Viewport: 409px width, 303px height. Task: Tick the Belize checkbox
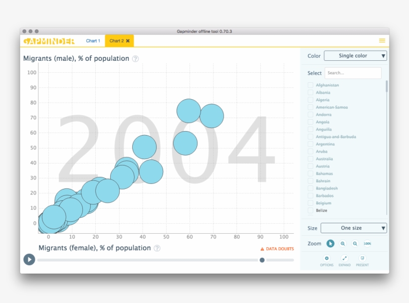pos(311,210)
